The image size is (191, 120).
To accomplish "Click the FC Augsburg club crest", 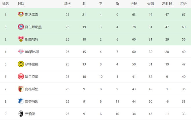I will [x=21, y=89].
